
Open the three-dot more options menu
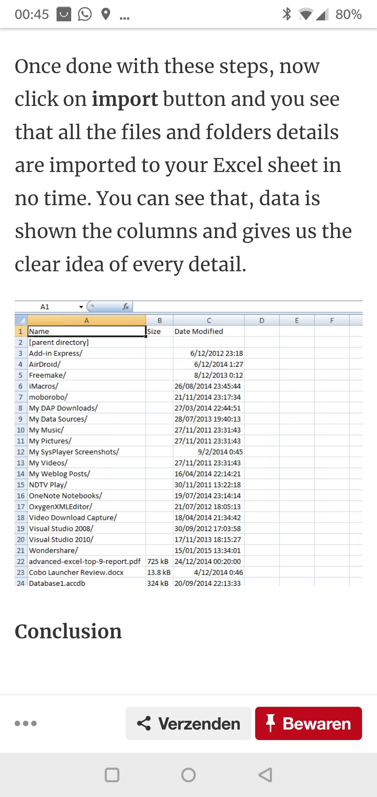click(x=25, y=723)
